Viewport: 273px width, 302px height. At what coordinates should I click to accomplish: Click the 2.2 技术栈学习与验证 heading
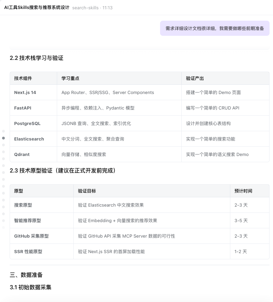36,58
